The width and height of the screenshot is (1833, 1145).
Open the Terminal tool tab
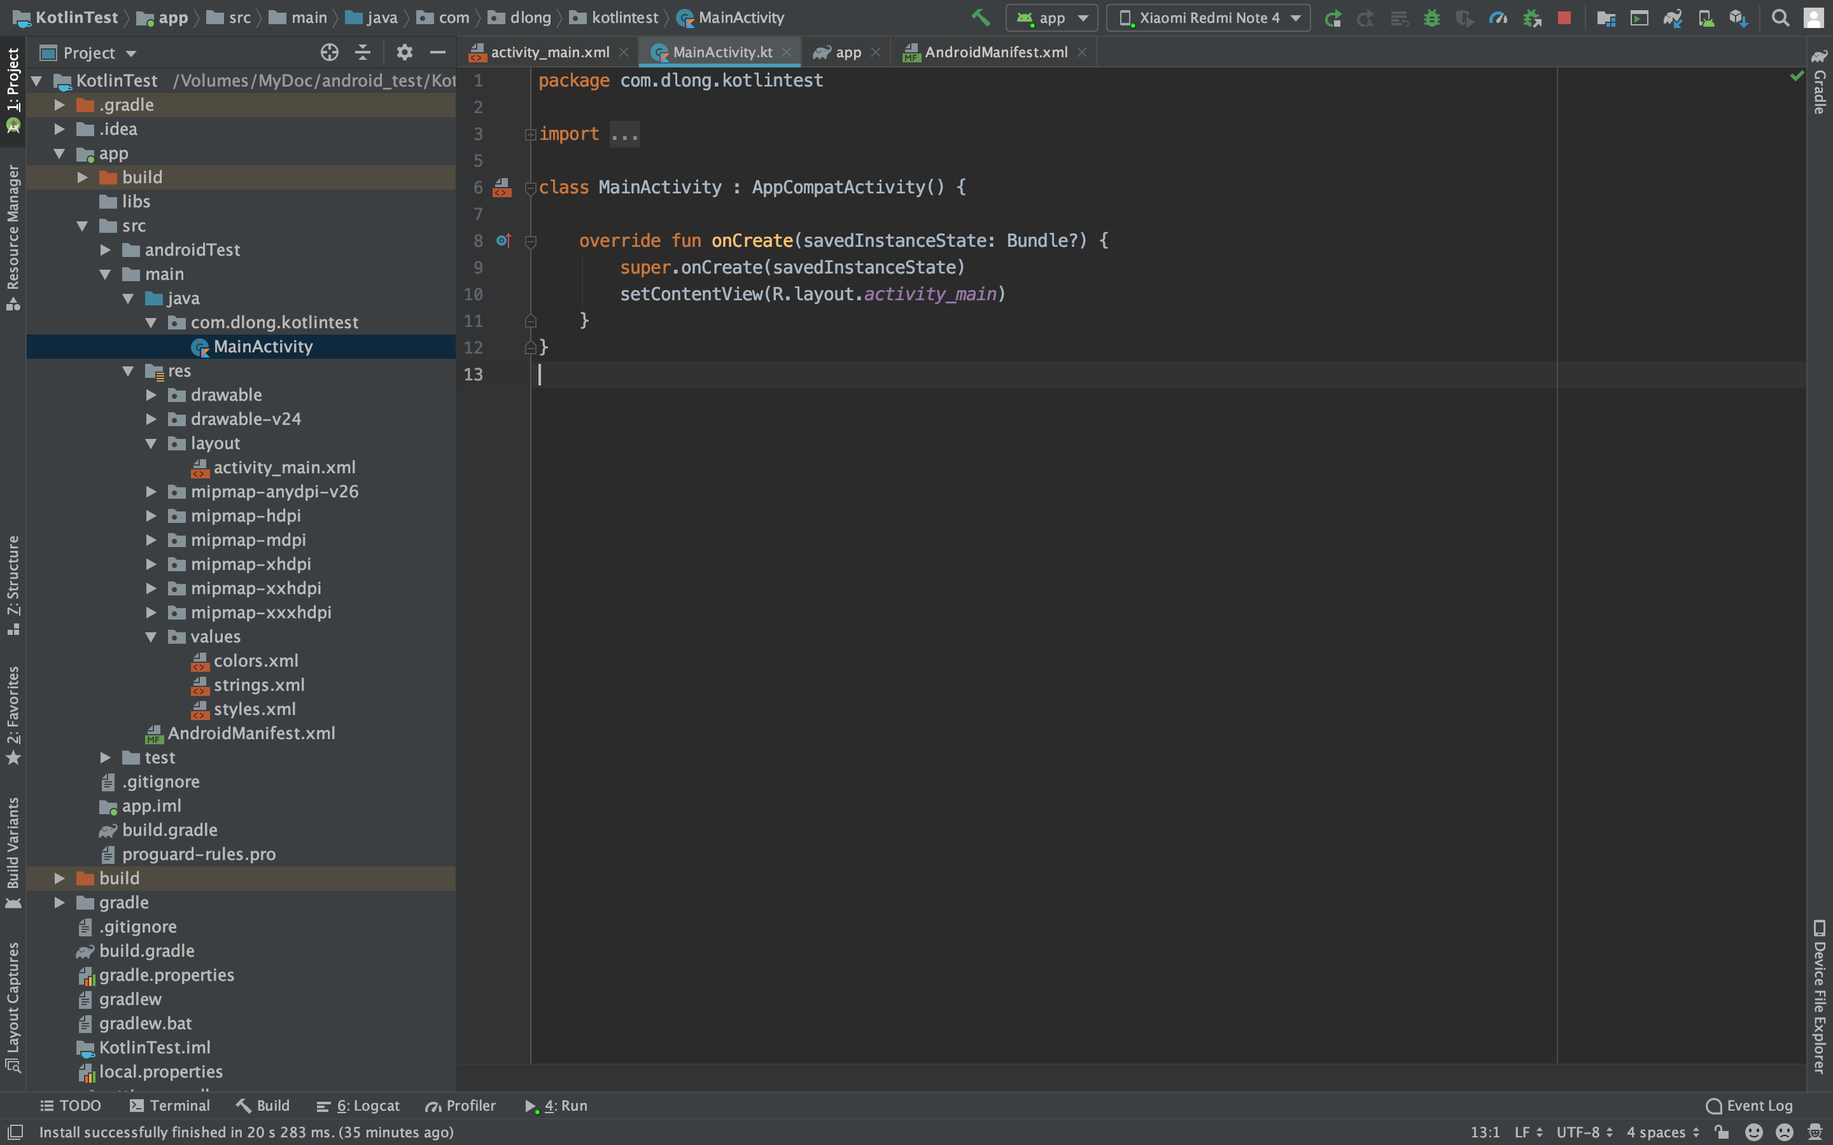point(170,1106)
